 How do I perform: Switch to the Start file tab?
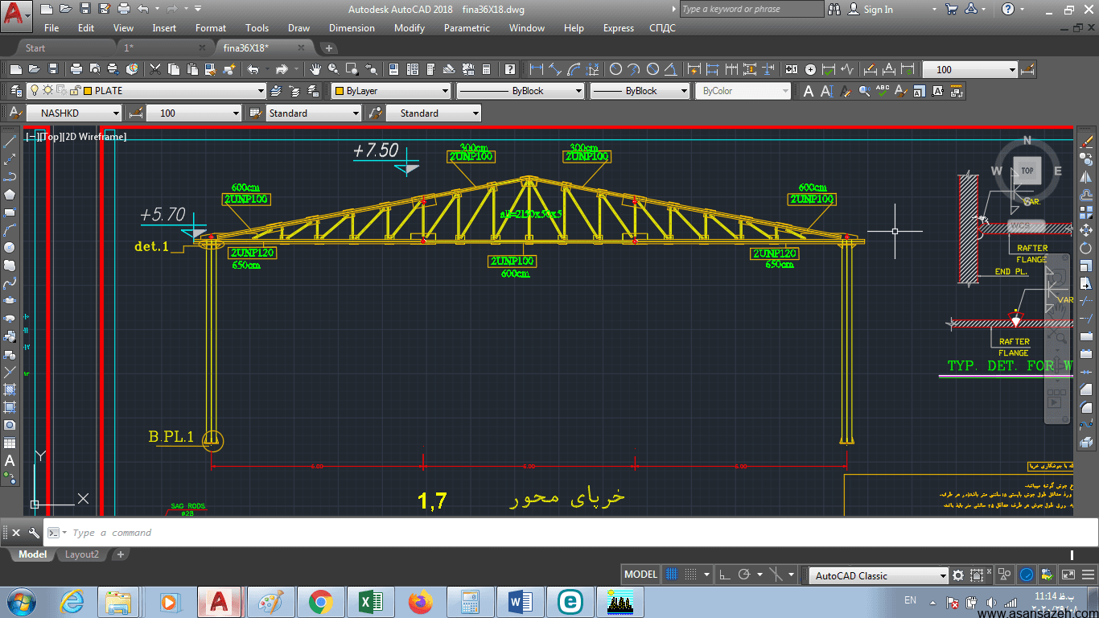35,47
